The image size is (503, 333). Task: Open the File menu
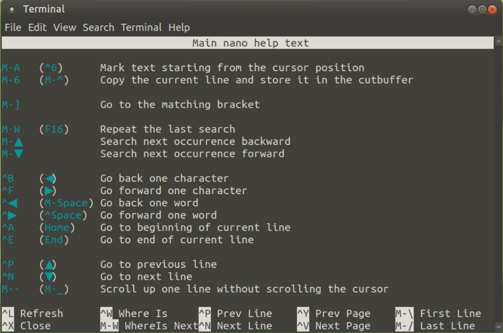(13, 28)
